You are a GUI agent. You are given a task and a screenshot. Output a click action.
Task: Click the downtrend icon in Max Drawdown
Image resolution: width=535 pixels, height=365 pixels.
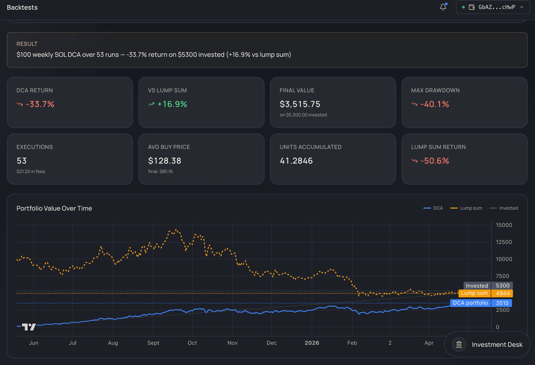(x=415, y=104)
